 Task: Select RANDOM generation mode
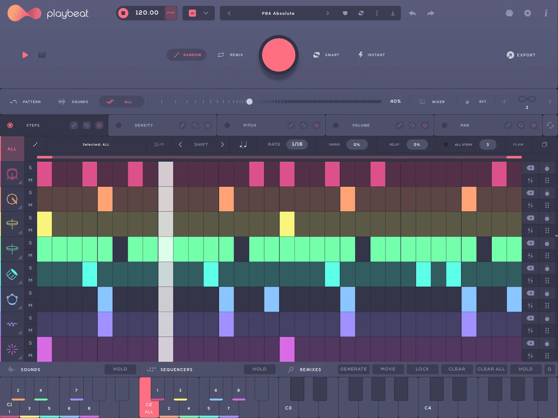(x=187, y=55)
